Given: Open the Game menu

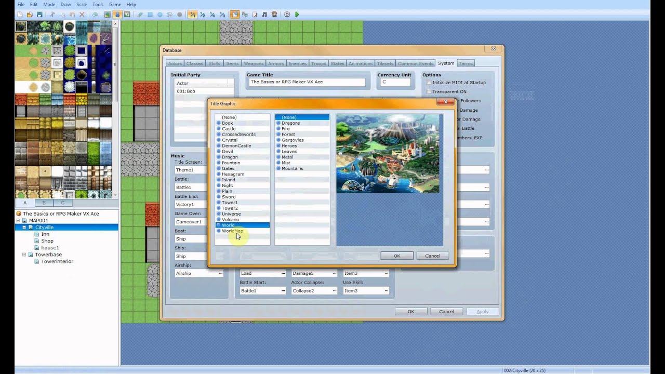Looking at the screenshot, I should (x=115, y=4).
